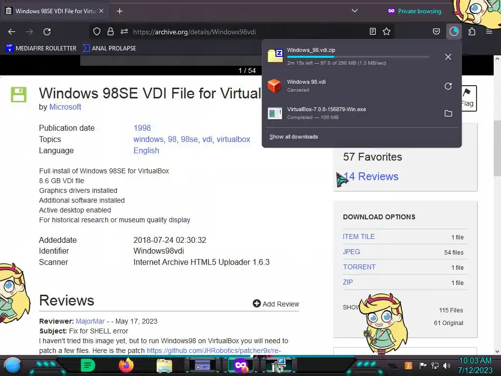Bookmark this page with the star
501x376 pixels.
pos(387,31)
